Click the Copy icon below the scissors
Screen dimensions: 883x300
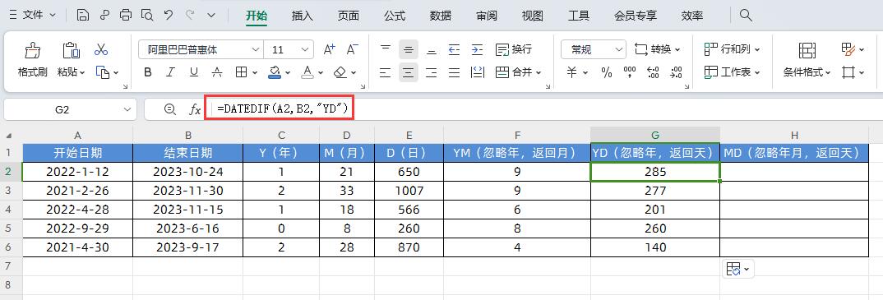point(102,72)
